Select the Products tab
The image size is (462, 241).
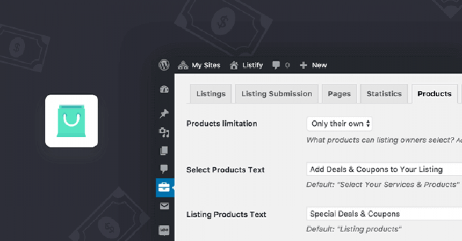point(435,94)
